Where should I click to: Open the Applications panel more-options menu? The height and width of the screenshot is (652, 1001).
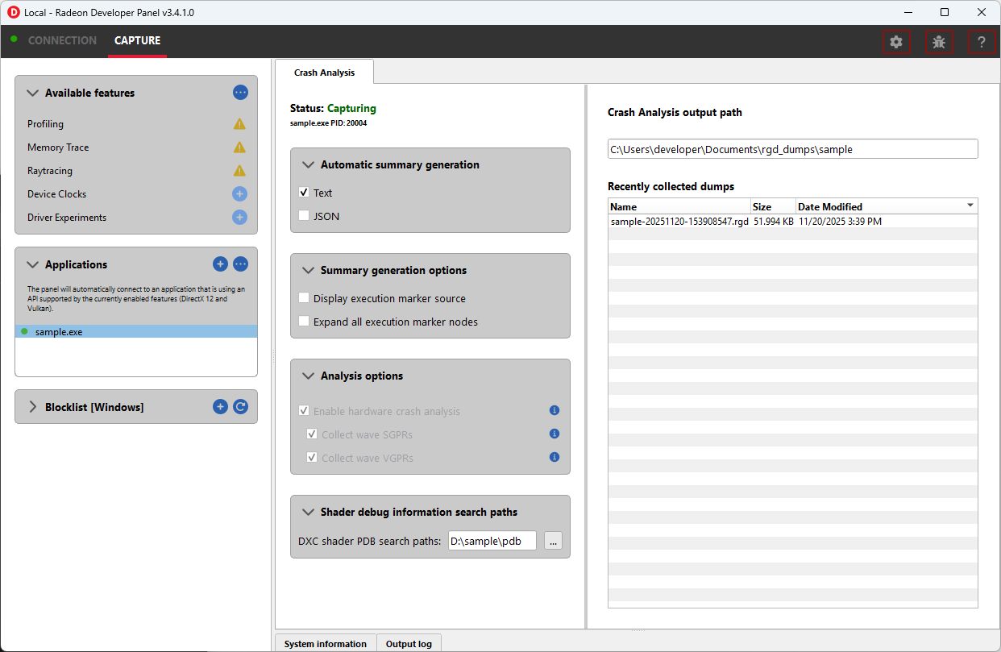(240, 264)
